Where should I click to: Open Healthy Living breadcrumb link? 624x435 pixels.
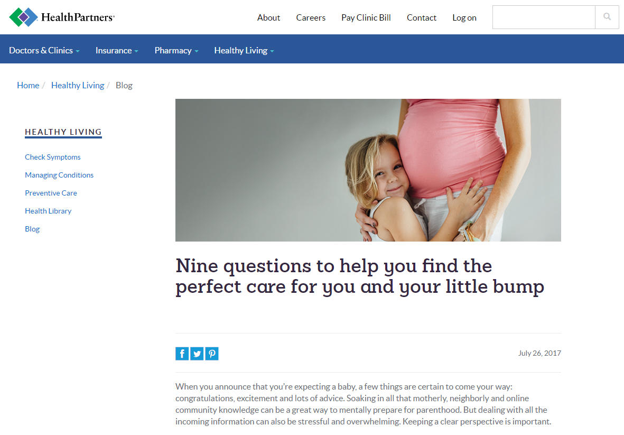[x=78, y=85]
